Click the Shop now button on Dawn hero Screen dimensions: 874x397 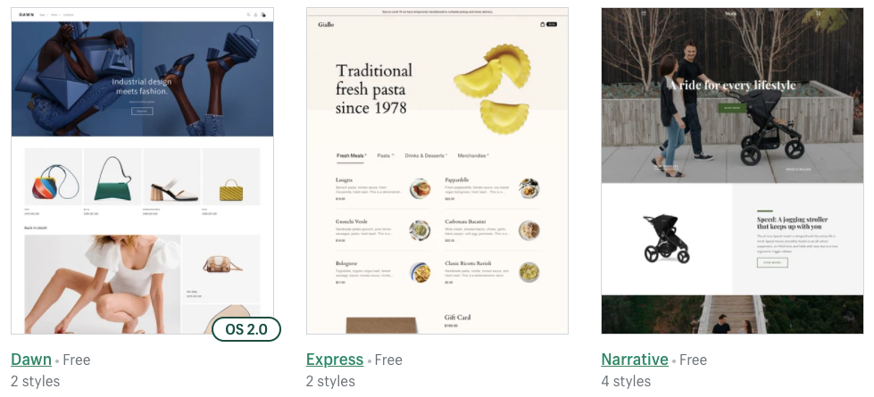pos(142,111)
